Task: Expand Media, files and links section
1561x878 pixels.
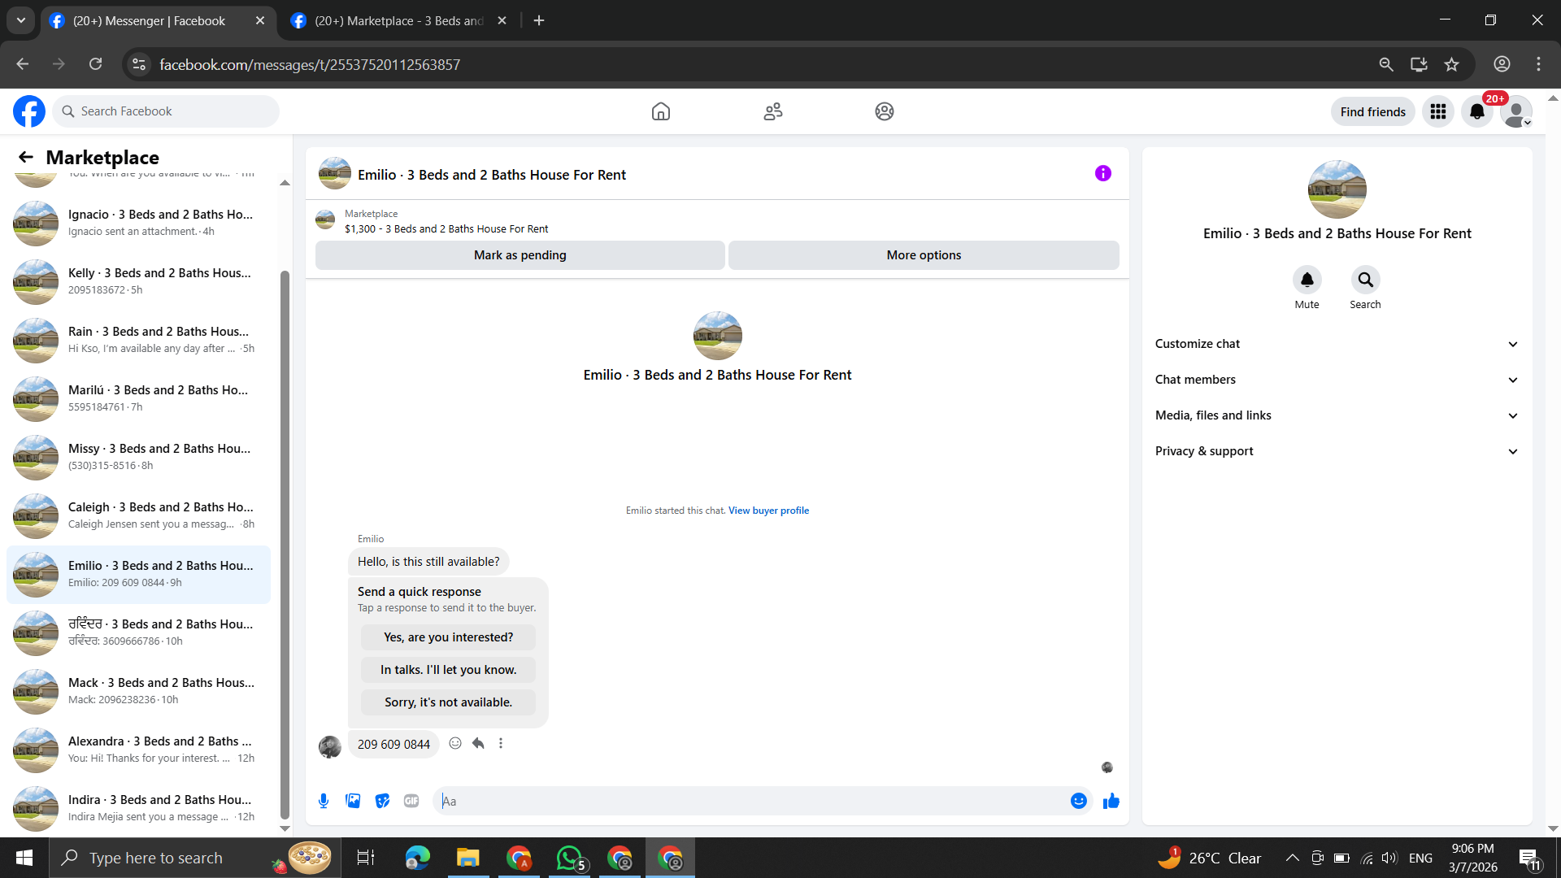Action: 1337,415
